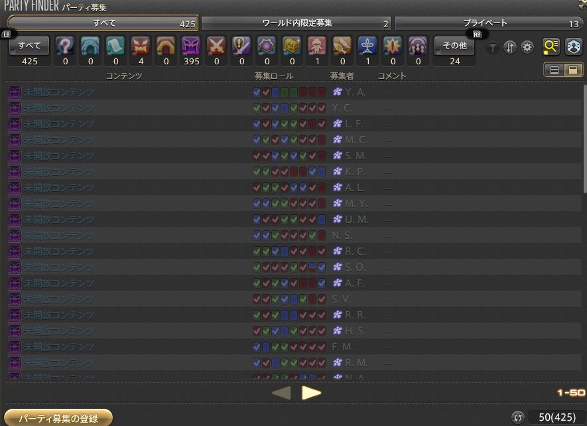Image resolution: width=587 pixels, height=426 pixels.
Task: Open the listing by recruiter K. P.
Action: pos(294,172)
